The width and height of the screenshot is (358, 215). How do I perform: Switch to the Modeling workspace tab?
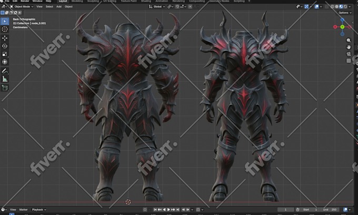[77, 1]
